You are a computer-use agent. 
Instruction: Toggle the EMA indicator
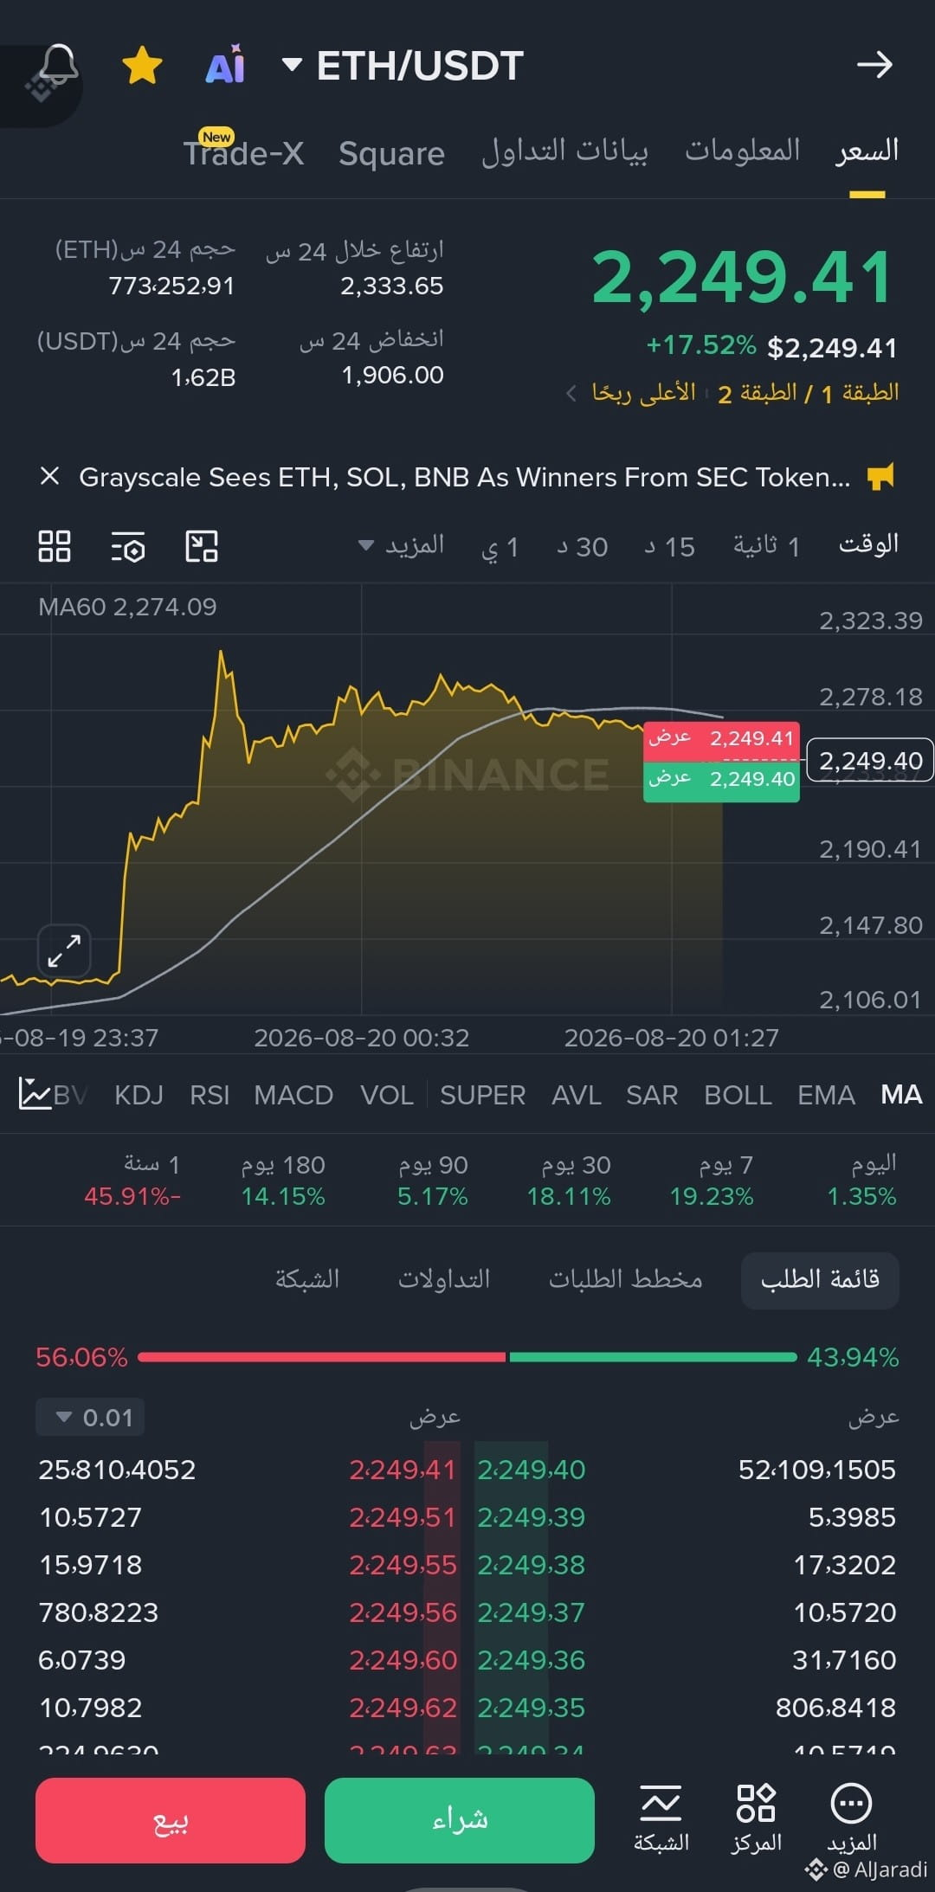(826, 1095)
